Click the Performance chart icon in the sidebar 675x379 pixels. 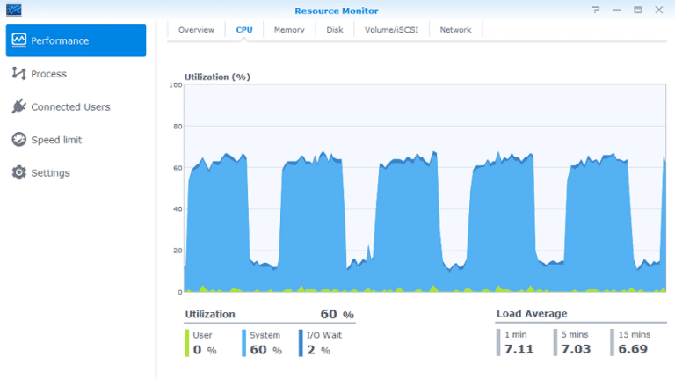[19, 40]
